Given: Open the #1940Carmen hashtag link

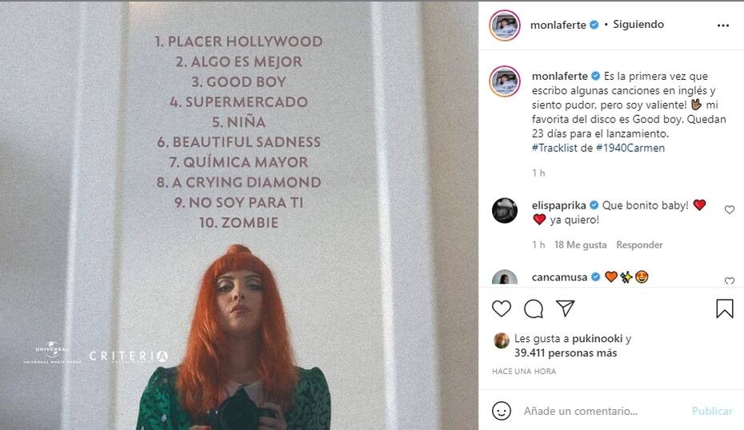Looking at the screenshot, I should 630,148.
